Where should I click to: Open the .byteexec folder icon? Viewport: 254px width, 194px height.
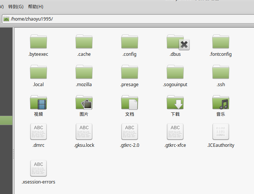(x=38, y=42)
